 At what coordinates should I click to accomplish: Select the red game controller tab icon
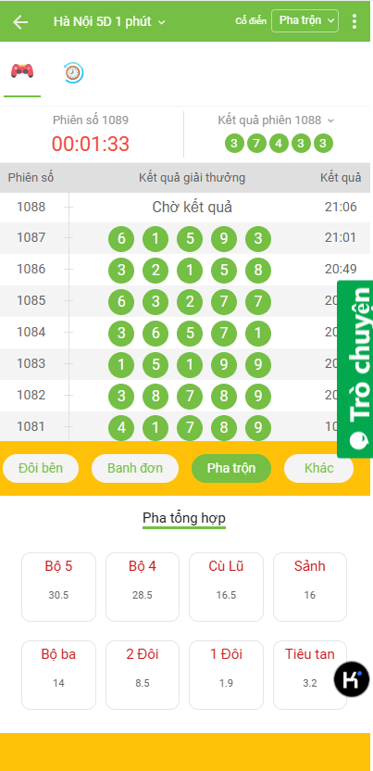pos(22,70)
